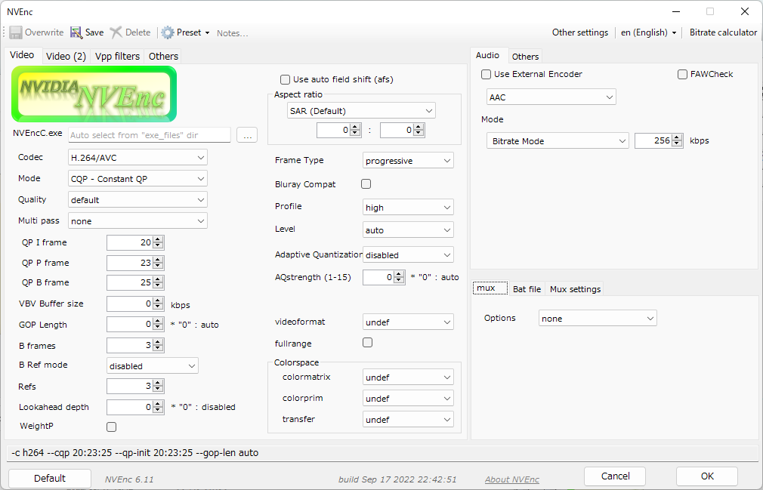The height and width of the screenshot is (490, 763).
Task: Click the browse button for NVEncC.exe
Action: click(x=247, y=135)
